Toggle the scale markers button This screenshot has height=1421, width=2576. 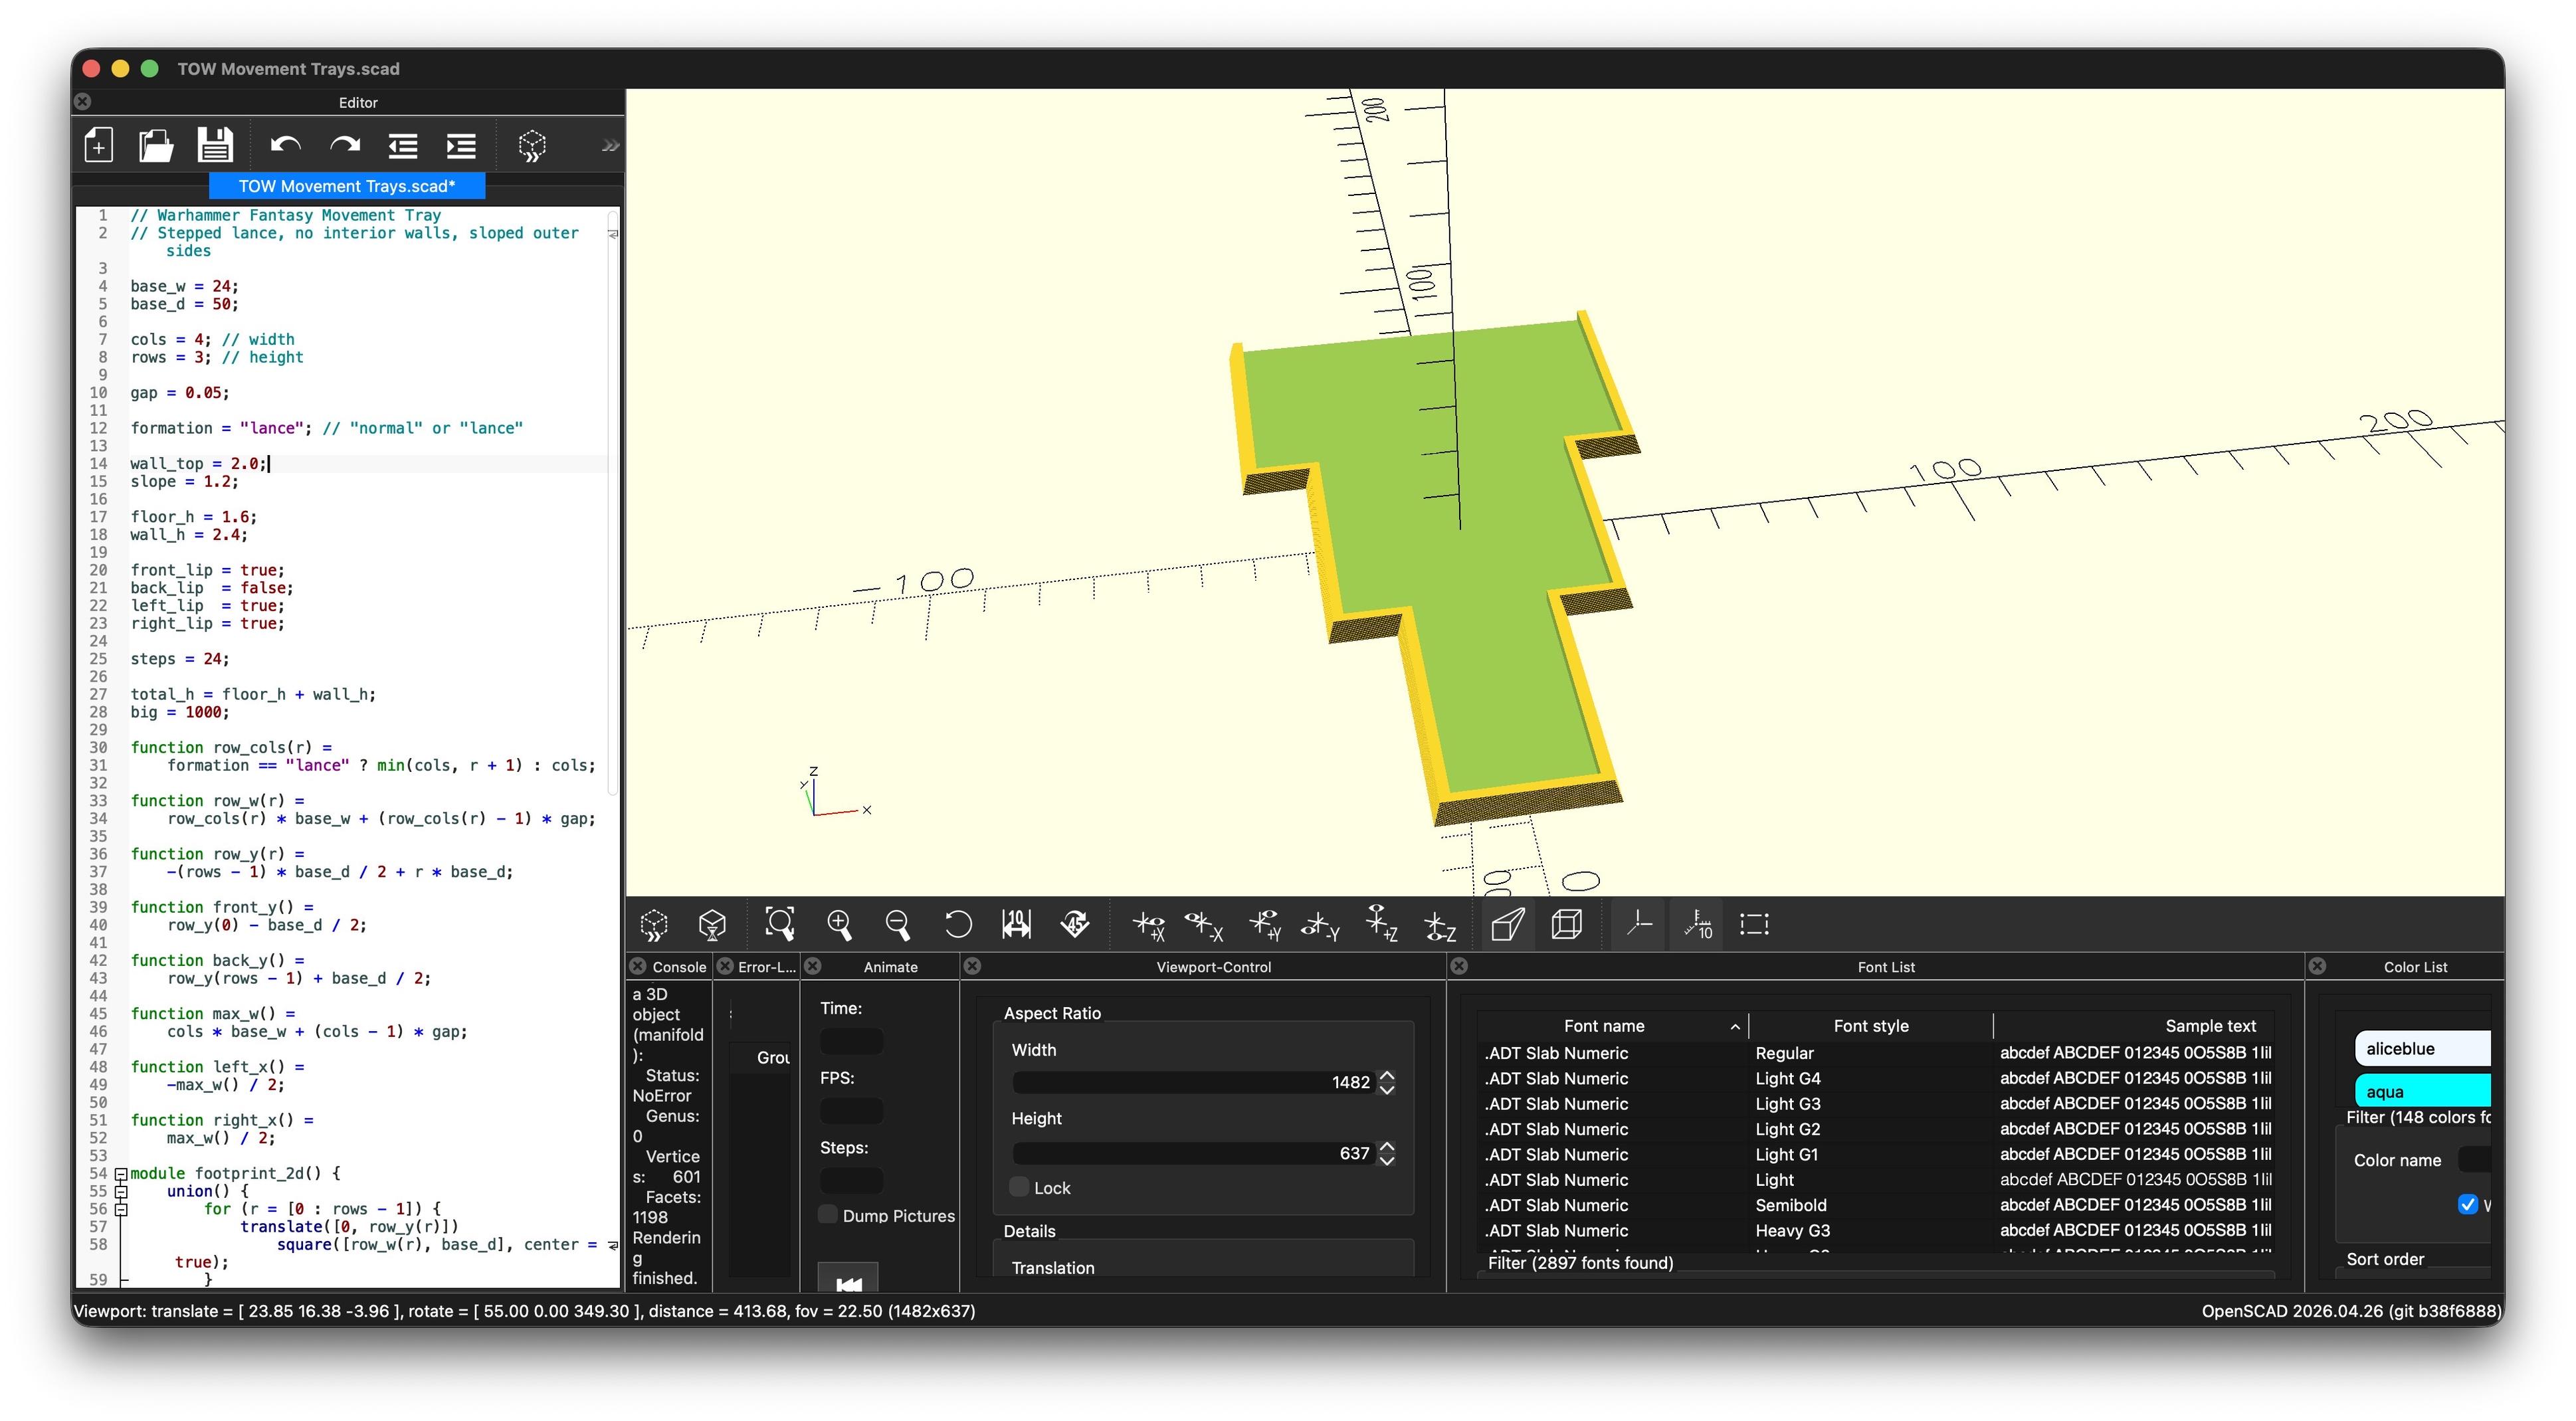pos(1698,925)
